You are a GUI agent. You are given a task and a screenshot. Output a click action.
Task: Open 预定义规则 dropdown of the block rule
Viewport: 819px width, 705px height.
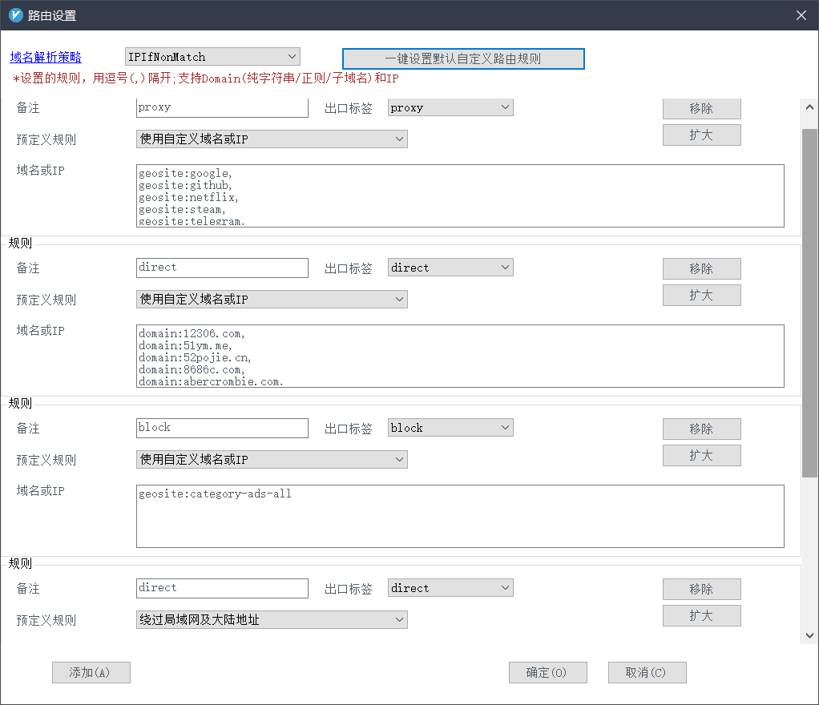point(272,458)
